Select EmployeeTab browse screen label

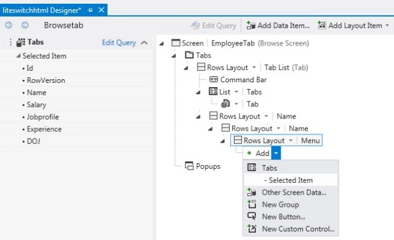click(x=260, y=43)
